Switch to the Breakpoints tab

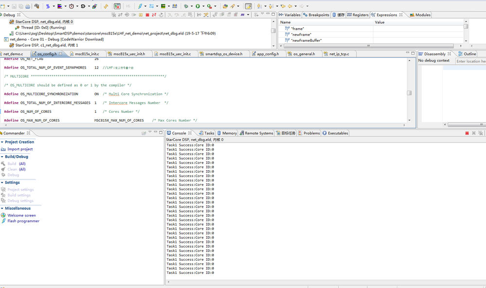pos(316,15)
